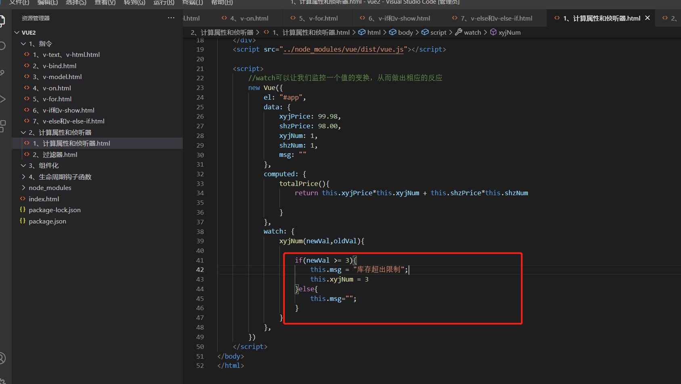Click the xyjNum breadcrumb segment
681x384 pixels.
tap(509, 32)
